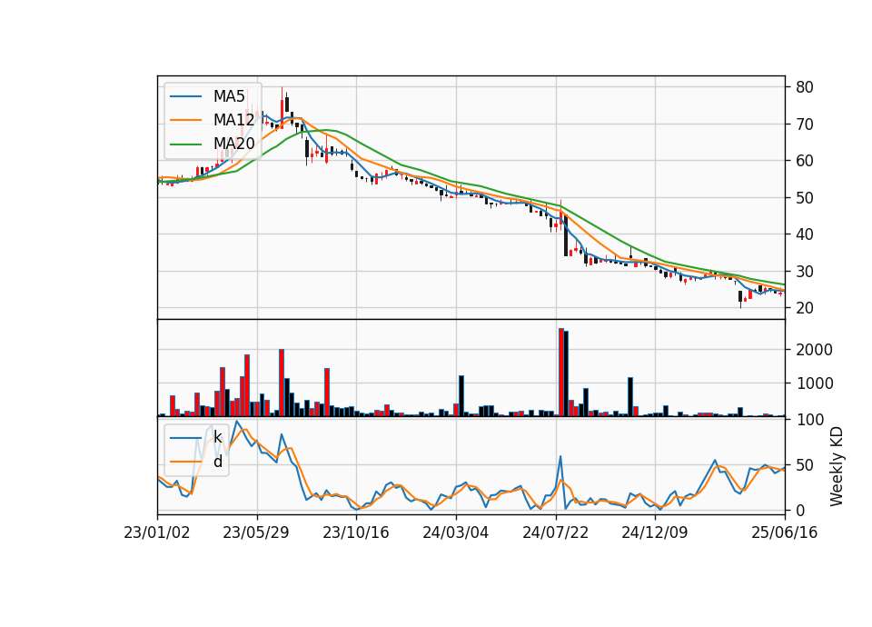Image resolution: width=872 pixels, height=627 pixels.
Task: Click the volume axis value 1000
Action: (814, 383)
